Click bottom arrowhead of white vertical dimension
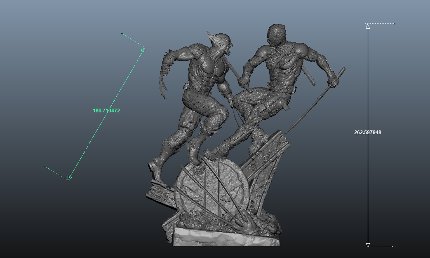 [368, 245]
